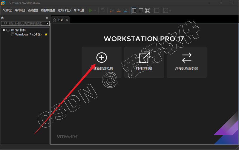The image size is (239, 150).
Task: Click the VMware Workstation title bar icon
Action: click(x=3, y=3)
